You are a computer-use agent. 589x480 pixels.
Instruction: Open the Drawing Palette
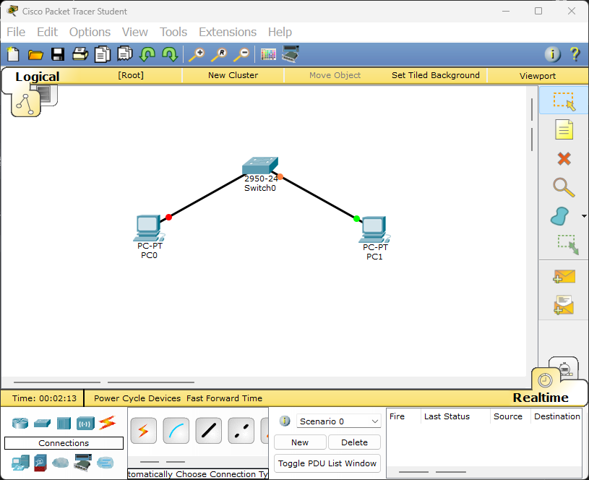tap(268, 54)
